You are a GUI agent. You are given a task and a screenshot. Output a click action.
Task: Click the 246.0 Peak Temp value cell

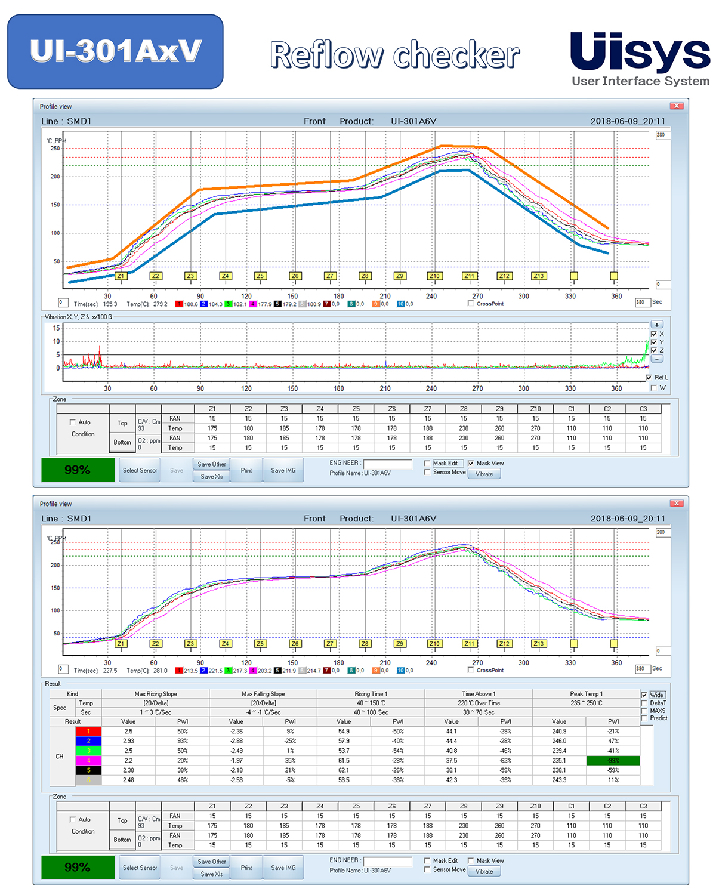[559, 741]
